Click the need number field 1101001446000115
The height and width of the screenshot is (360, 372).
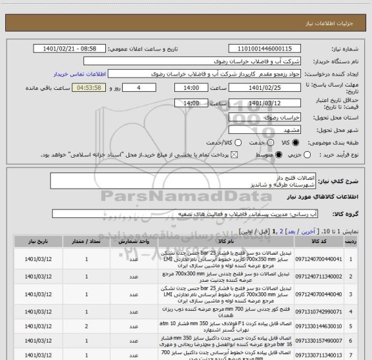point(265,48)
